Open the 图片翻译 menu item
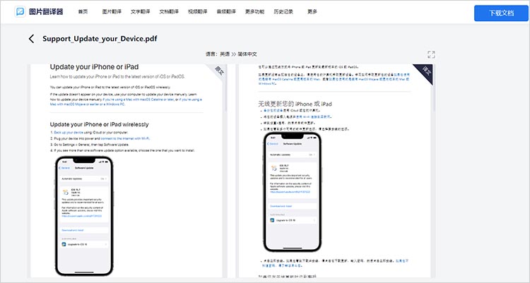 click(x=112, y=11)
